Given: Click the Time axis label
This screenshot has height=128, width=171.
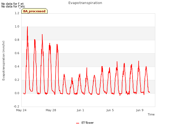Looking at the screenshot, I should point(151,114).
